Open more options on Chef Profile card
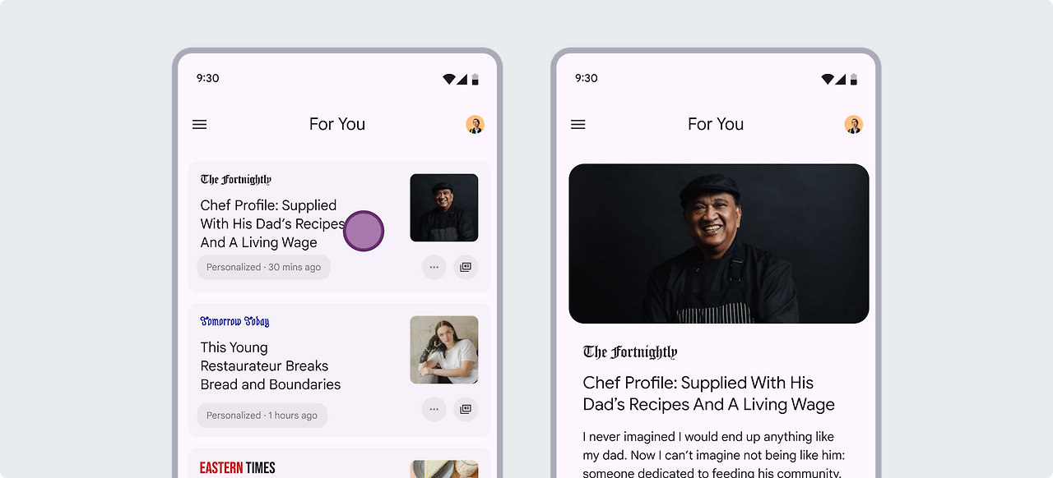The width and height of the screenshot is (1053, 478). click(x=434, y=267)
